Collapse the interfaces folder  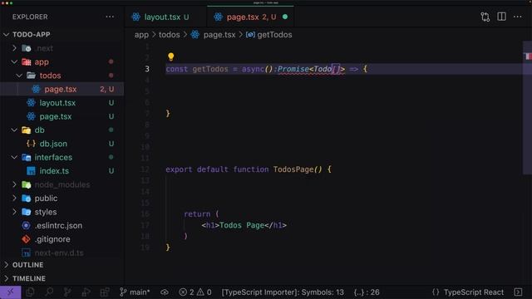coord(14,157)
